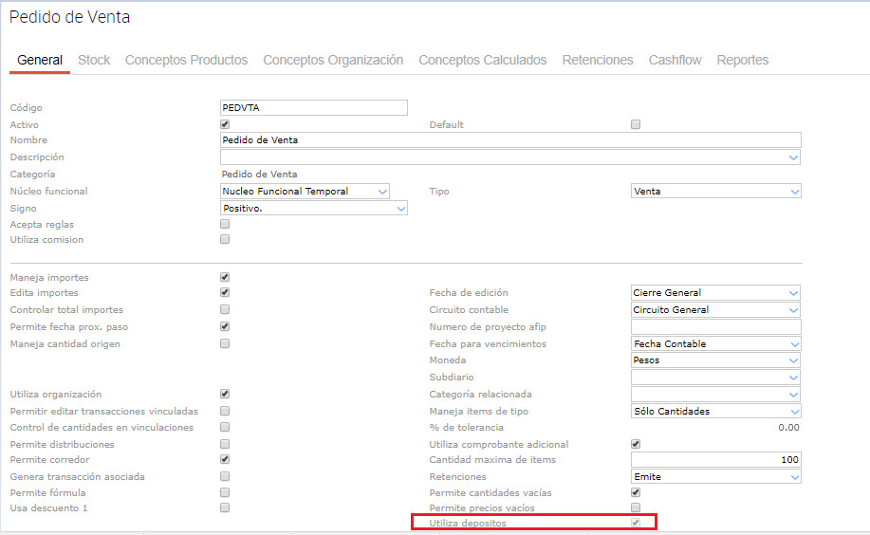Go to the Retenciones tab

coord(597,60)
